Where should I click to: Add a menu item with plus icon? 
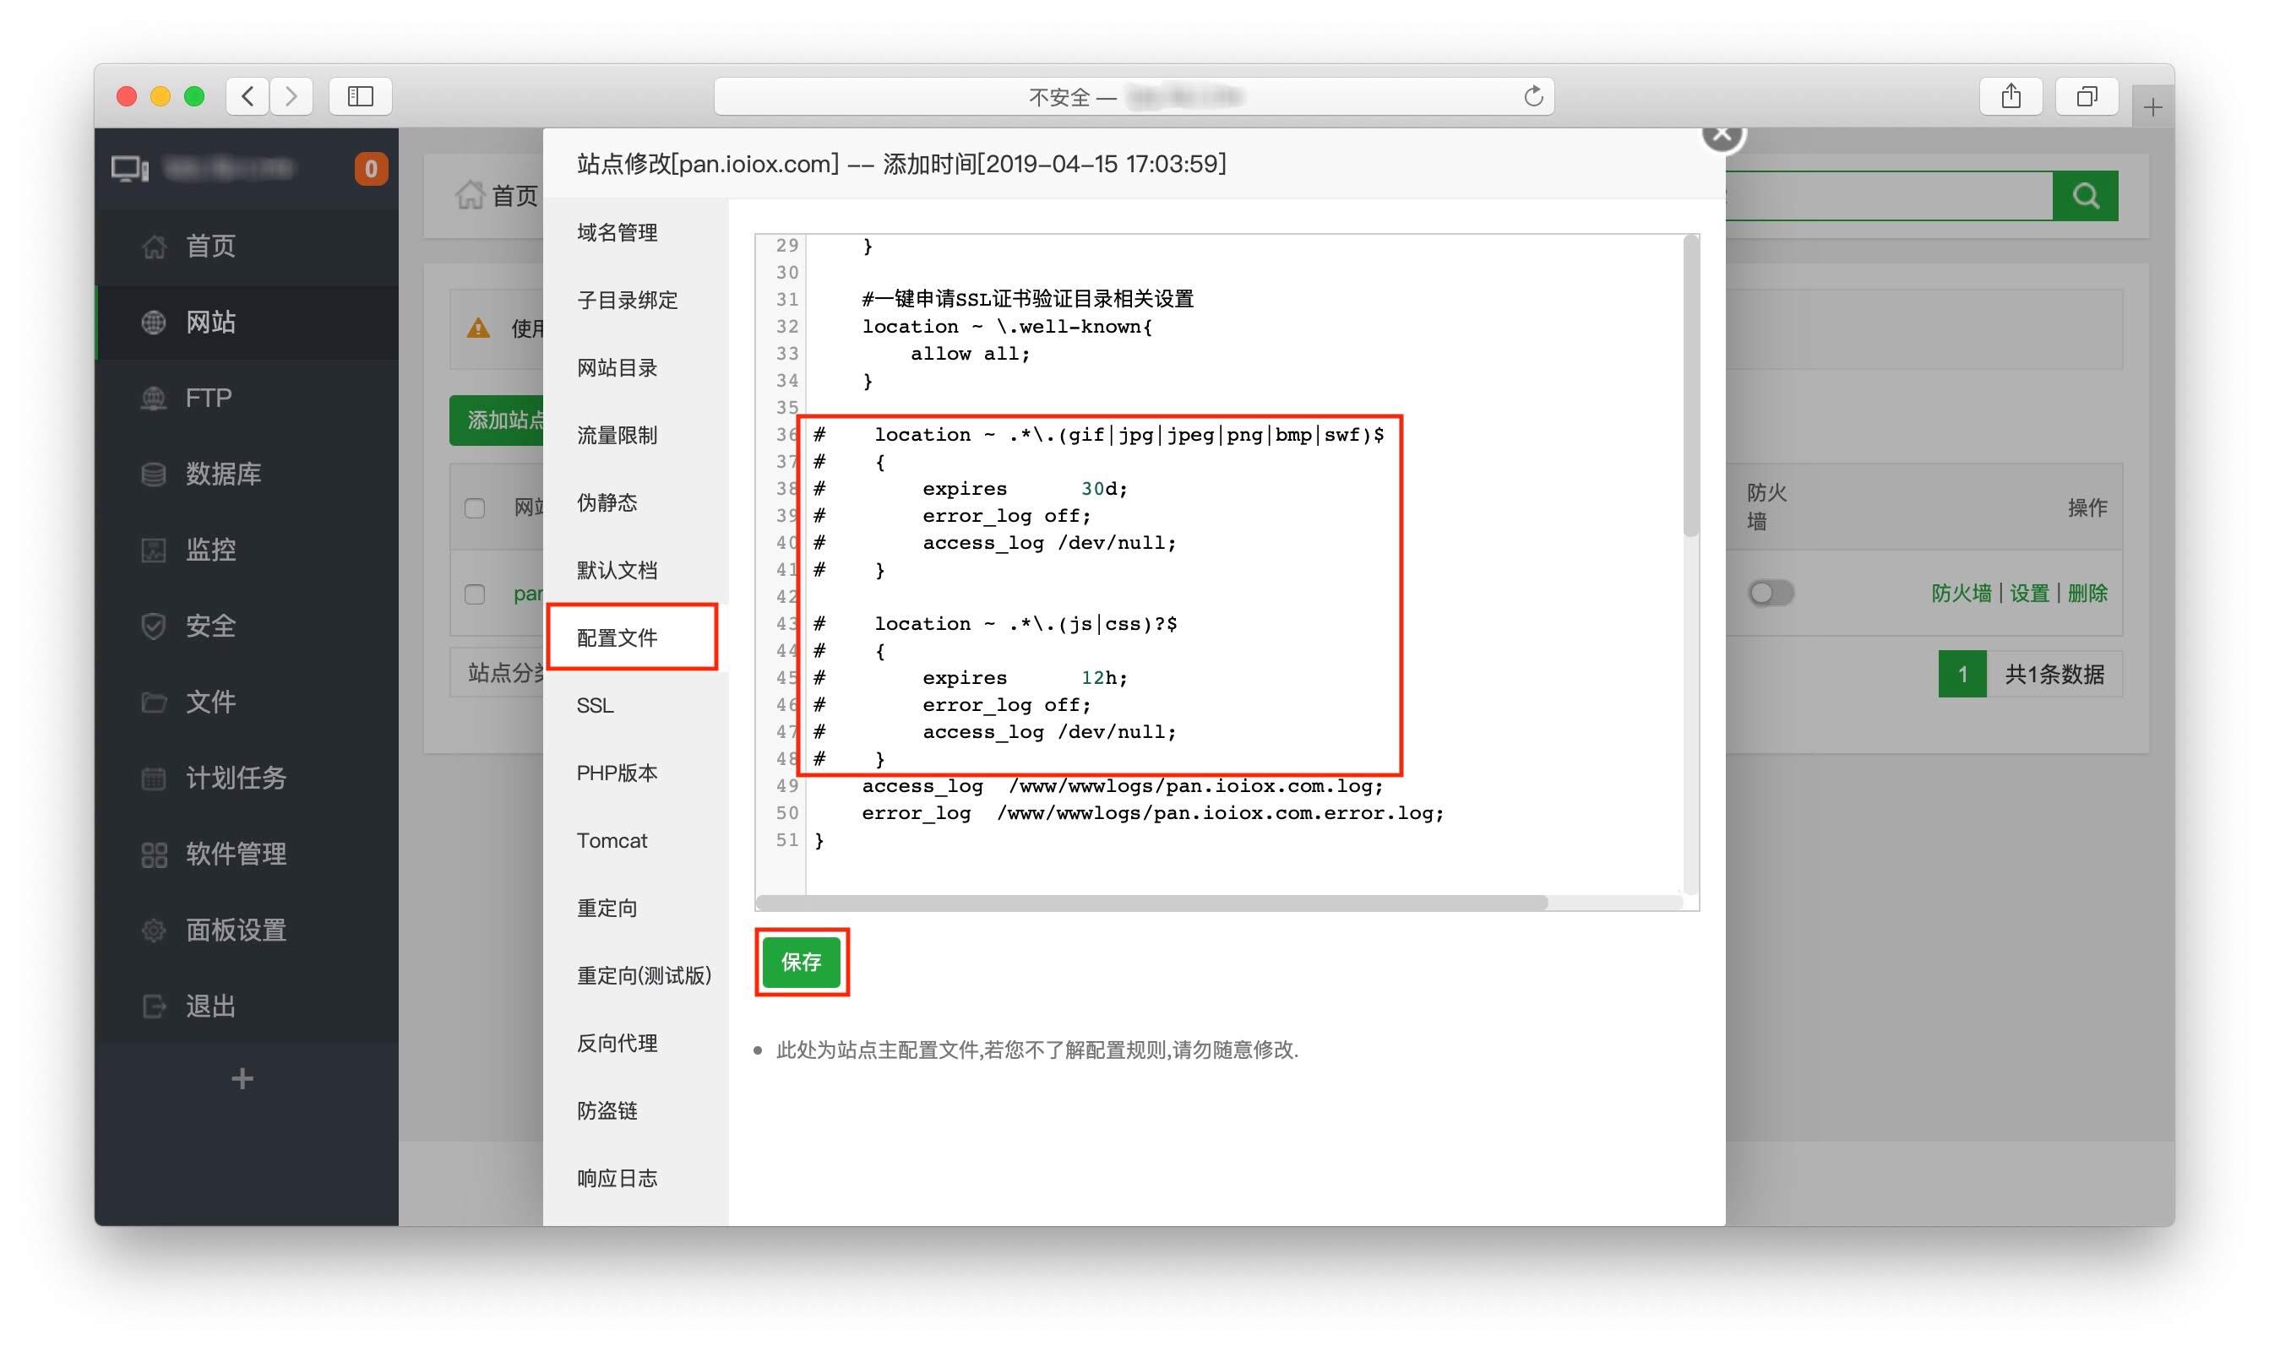click(242, 1079)
